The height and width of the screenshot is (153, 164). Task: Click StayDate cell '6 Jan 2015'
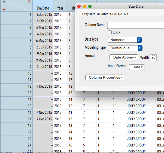tap(43, 15)
